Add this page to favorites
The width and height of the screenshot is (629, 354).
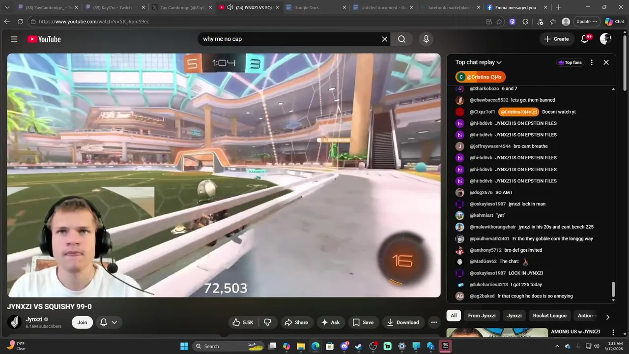499,22
